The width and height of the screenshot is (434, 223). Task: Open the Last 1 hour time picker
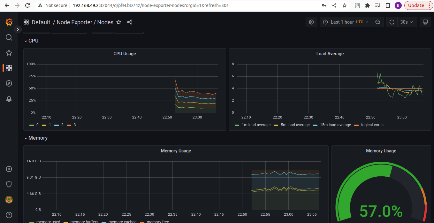346,22
